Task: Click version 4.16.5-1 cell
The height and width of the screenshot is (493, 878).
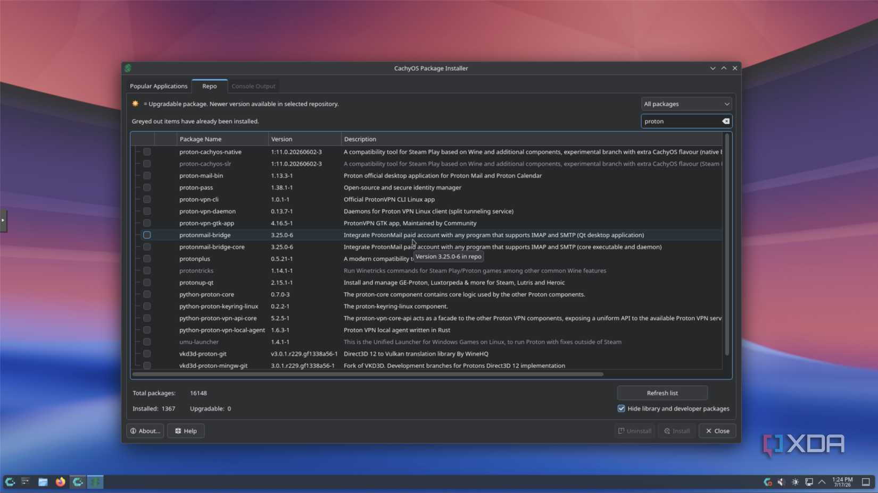Action: point(282,223)
